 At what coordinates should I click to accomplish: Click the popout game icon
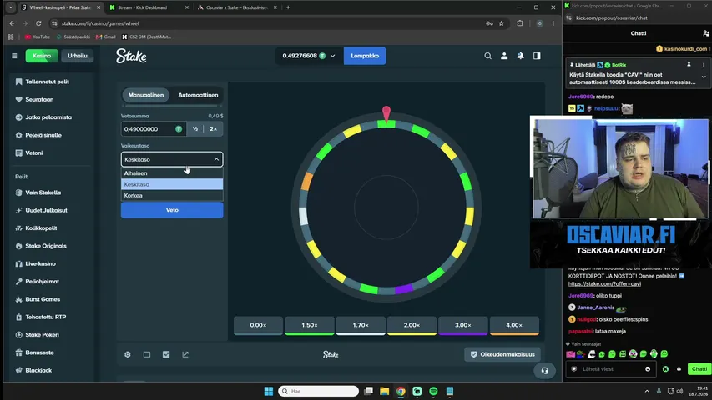click(x=185, y=354)
